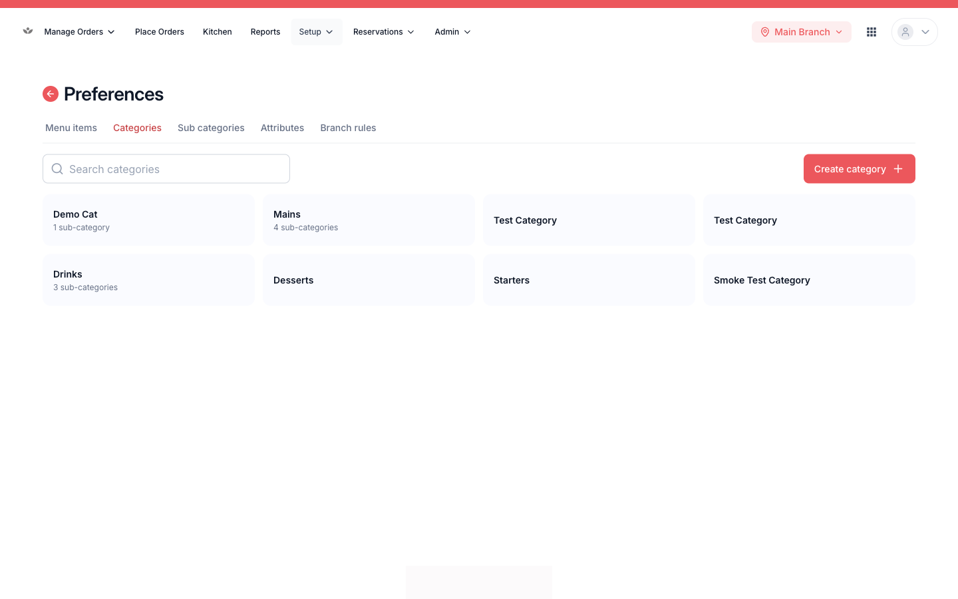Open the Attributes tab

tap(282, 128)
